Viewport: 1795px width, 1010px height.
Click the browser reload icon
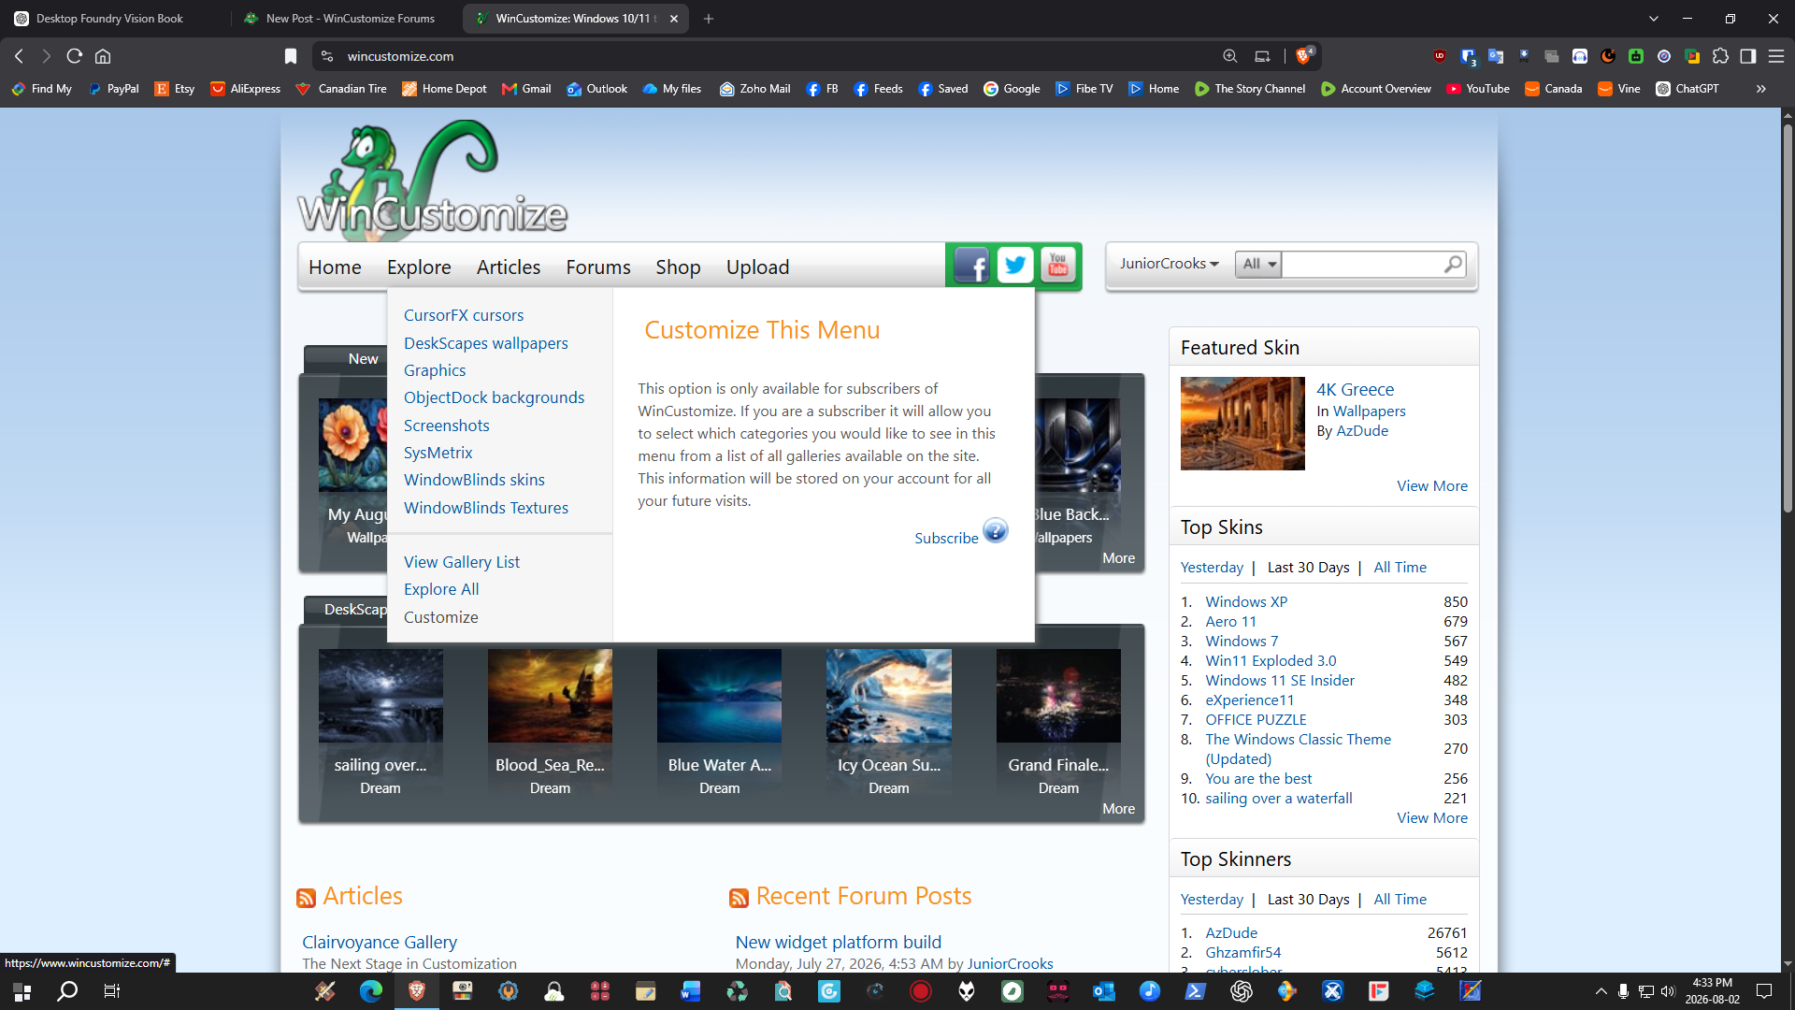75,56
